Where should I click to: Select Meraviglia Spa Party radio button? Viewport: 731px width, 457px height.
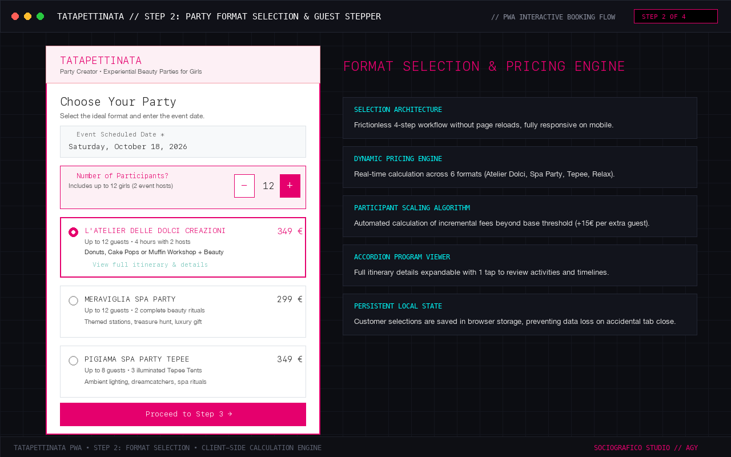(x=73, y=300)
